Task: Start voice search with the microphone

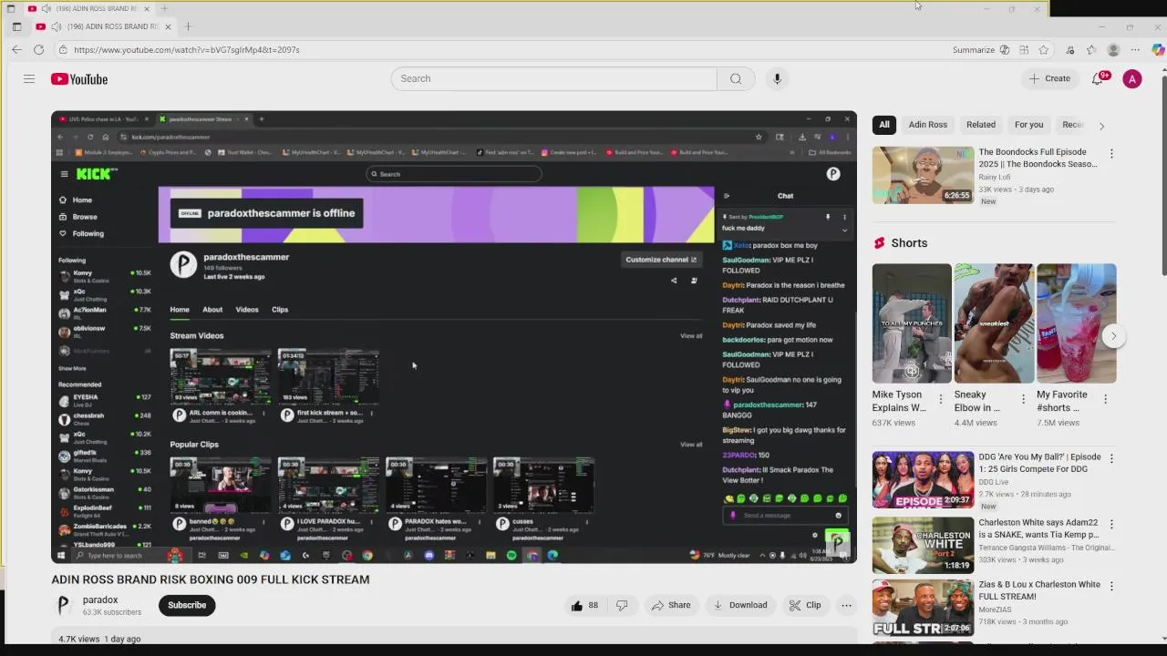Action: (x=777, y=78)
